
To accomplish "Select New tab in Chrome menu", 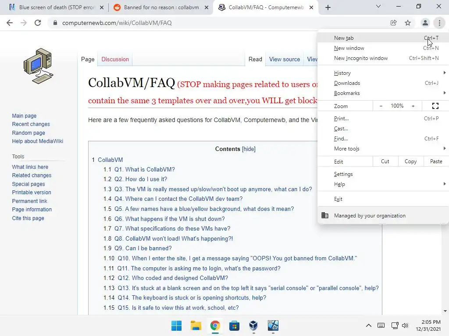I will 383,38.
